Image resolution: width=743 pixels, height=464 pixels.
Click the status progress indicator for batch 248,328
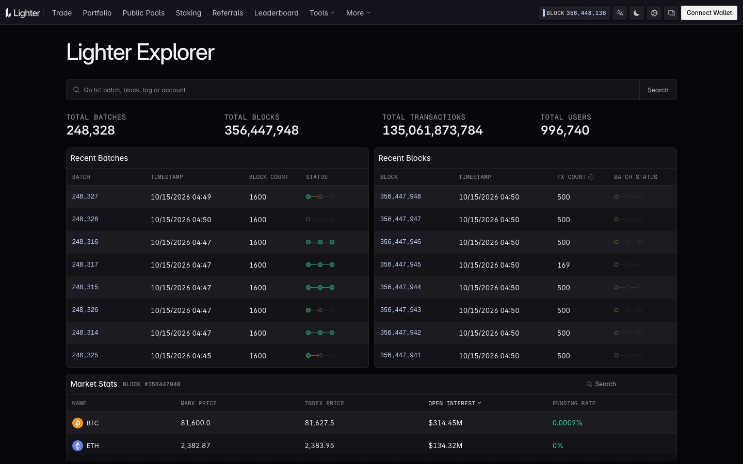click(x=320, y=220)
